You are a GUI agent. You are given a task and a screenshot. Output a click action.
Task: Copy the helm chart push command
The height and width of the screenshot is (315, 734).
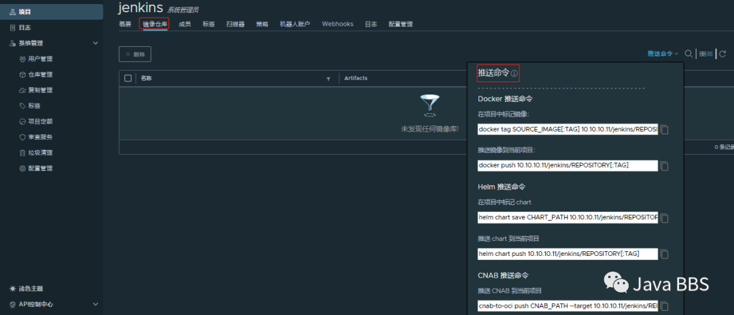pyautogui.click(x=664, y=255)
